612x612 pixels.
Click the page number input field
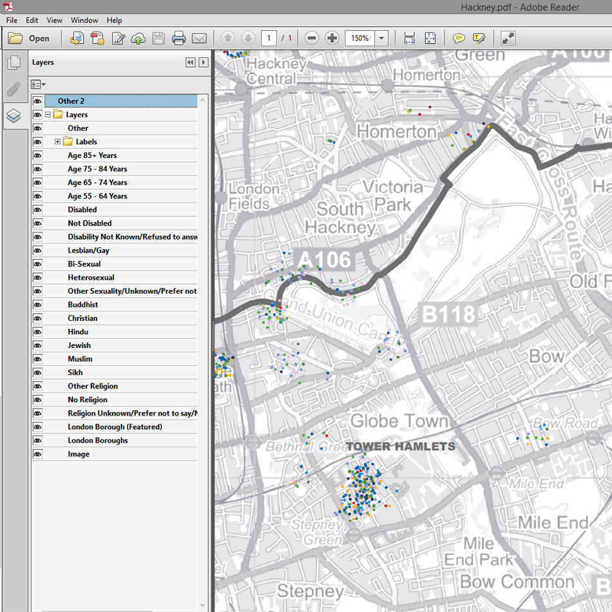pyautogui.click(x=269, y=39)
